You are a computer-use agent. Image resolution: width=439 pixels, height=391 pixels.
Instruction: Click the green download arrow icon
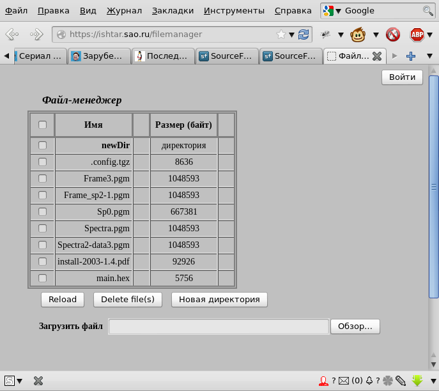click(x=417, y=380)
